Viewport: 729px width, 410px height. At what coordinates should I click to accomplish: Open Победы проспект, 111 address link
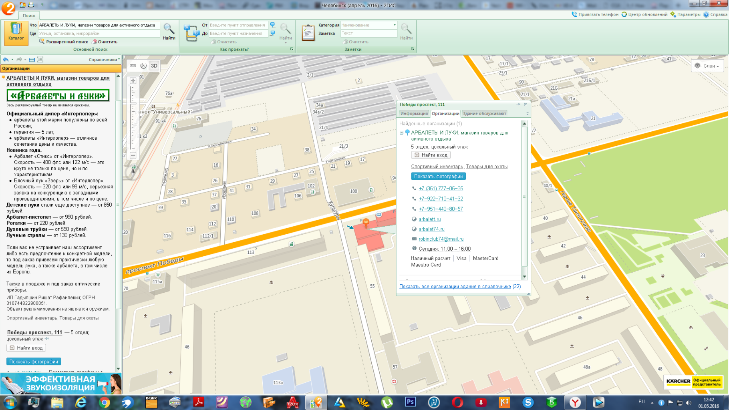click(34, 332)
